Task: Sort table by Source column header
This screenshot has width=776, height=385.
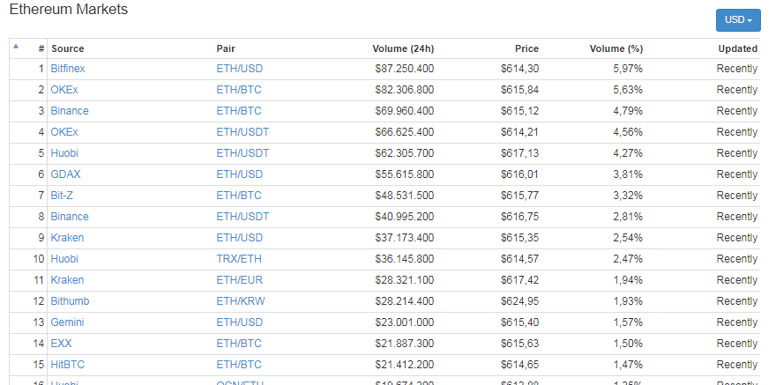Action: [68, 48]
